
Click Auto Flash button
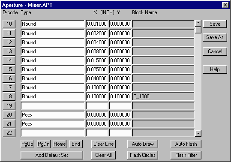tap(186, 144)
